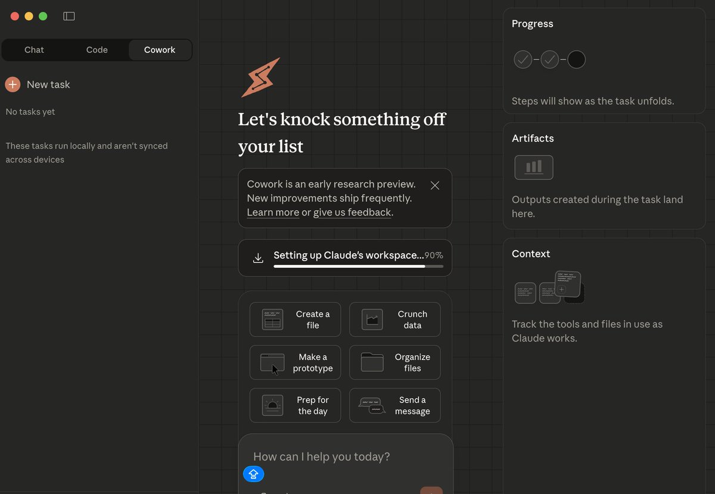Image resolution: width=715 pixels, height=494 pixels.
Task: Maximize the window with green button
Action: pyautogui.click(x=43, y=16)
